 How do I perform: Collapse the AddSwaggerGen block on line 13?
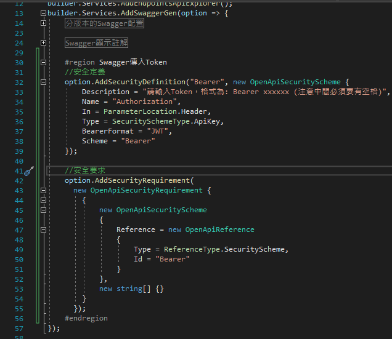[x=43, y=13]
